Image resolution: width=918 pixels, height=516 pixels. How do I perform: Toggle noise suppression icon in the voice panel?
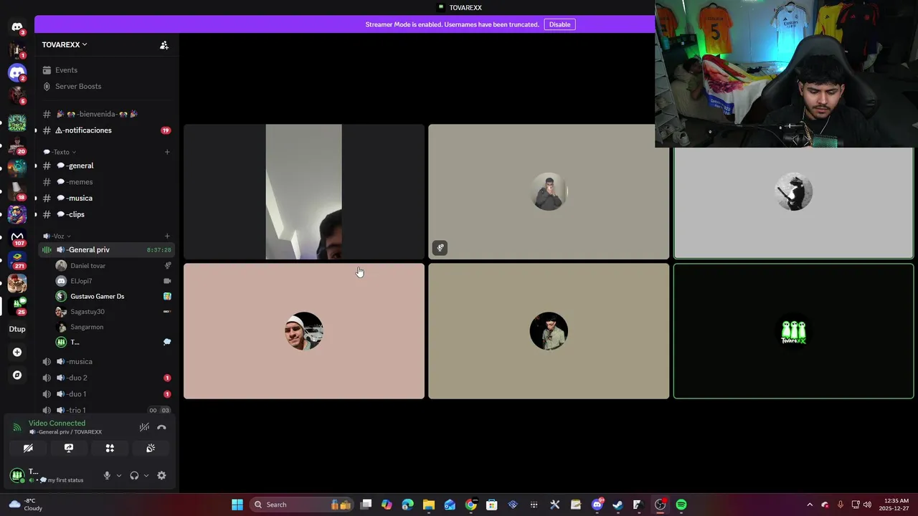click(x=144, y=427)
